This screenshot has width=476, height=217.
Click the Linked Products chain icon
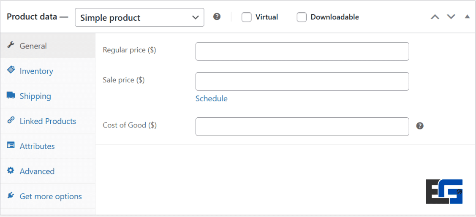click(x=11, y=120)
